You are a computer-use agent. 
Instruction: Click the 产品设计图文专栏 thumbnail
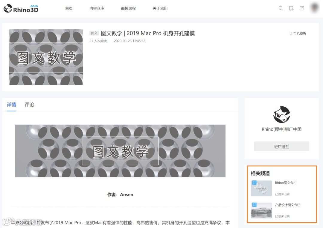[x=261, y=210]
